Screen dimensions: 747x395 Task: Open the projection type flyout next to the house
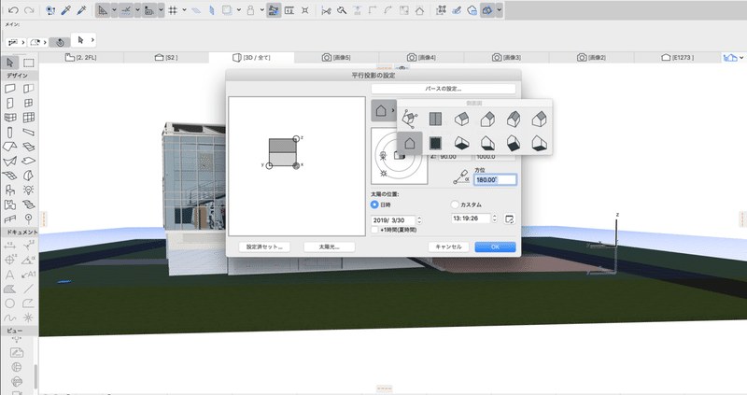pos(393,110)
